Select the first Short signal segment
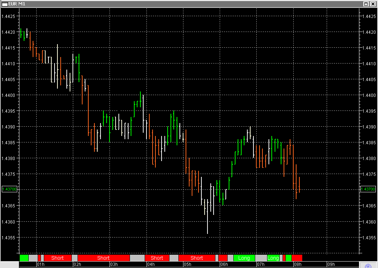This screenshot has width=378, height=268. click(x=57, y=258)
